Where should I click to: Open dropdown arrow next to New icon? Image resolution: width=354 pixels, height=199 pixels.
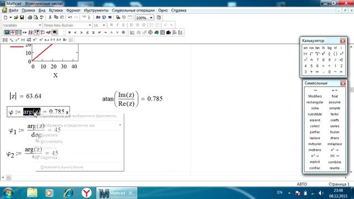pyautogui.click(x=11, y=17)
